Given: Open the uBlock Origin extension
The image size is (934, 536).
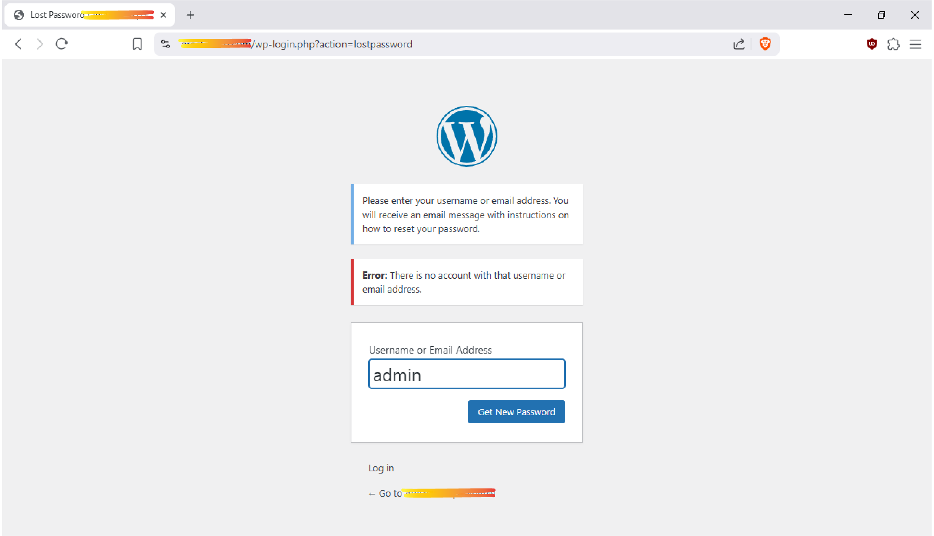Looking at the screenshot, I should coord(872,44).
